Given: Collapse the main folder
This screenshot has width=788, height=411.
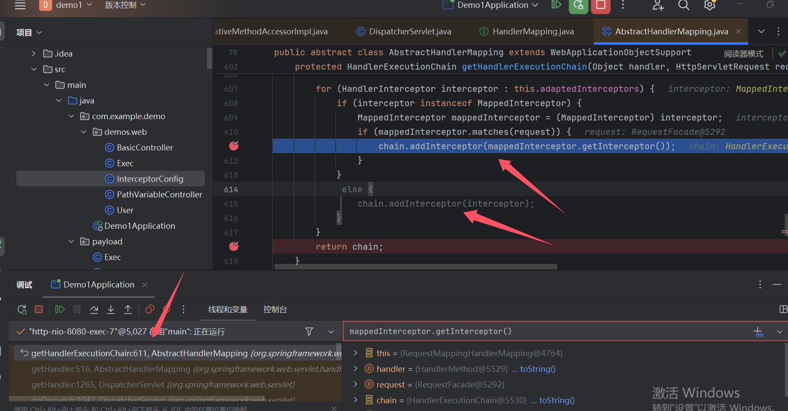Looking at the screenshot, I should pos(47,85).
